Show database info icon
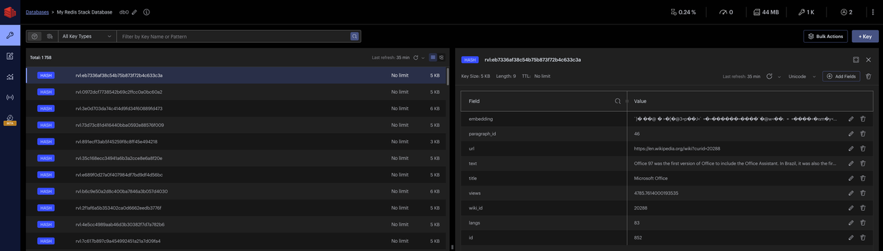 click(x=146, y=12)
